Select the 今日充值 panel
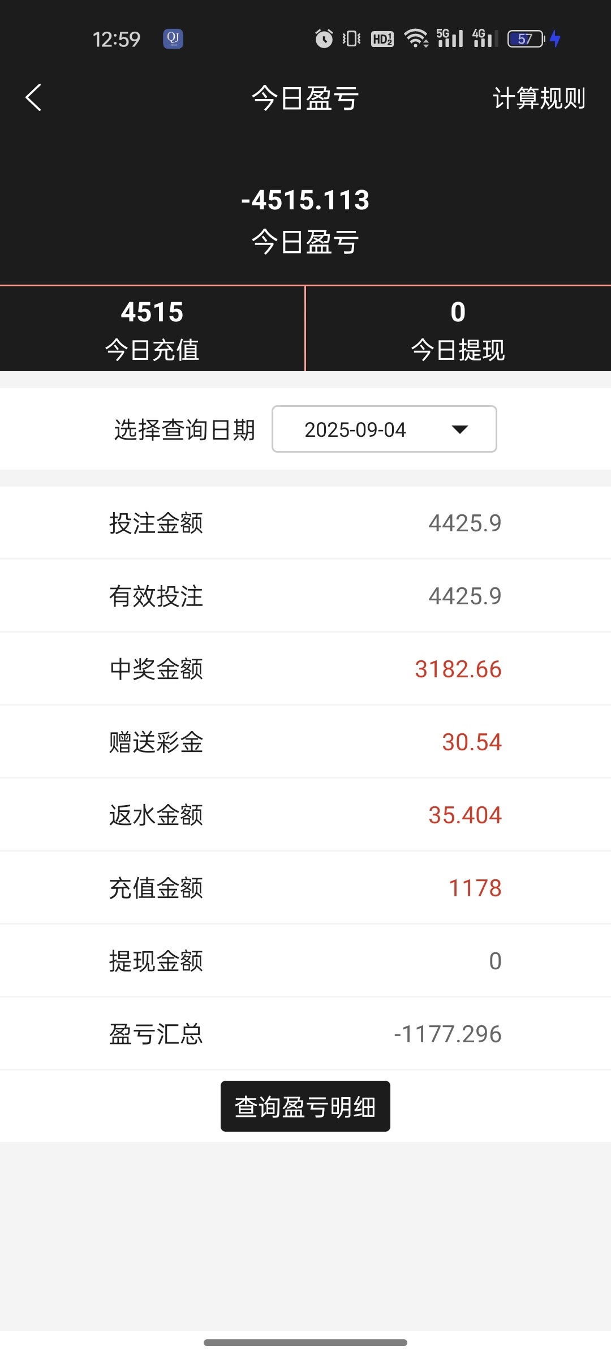611x1358 pixels. tap(152, 329)
